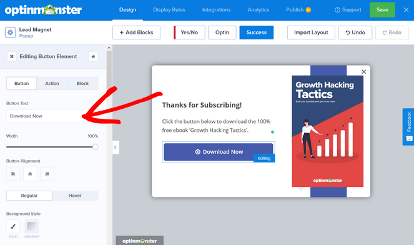414x245 pixels.
Task: Close the popup preview with X
Action: pos(363,72)
